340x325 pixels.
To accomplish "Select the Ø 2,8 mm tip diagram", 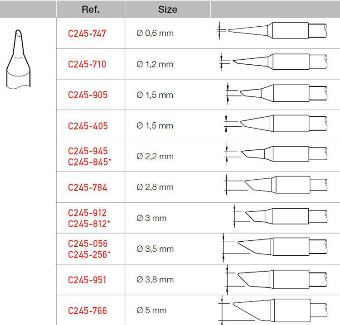I will (x=275, y=185).
